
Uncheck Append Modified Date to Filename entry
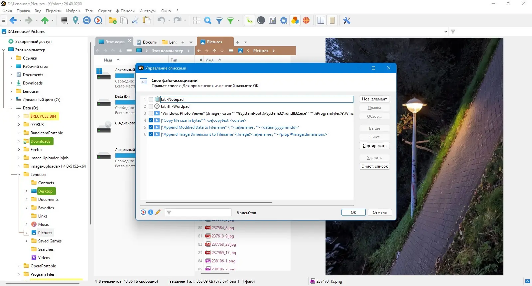pos(151,127)
